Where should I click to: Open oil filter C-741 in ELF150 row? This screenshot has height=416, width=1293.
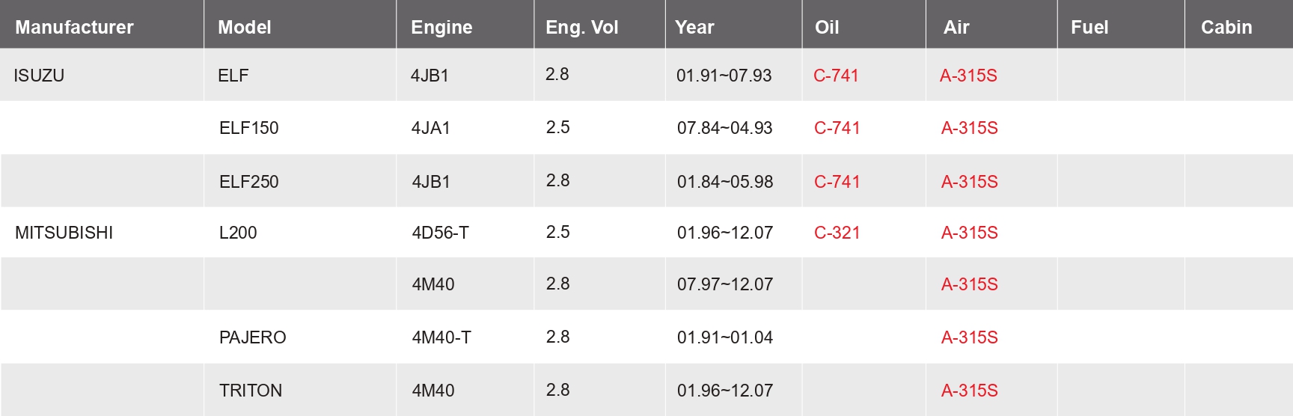click(x=837, y=128)
